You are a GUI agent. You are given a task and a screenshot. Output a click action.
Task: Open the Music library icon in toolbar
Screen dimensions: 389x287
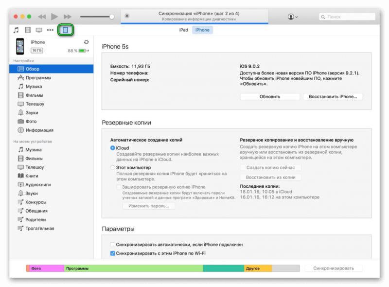16,30
